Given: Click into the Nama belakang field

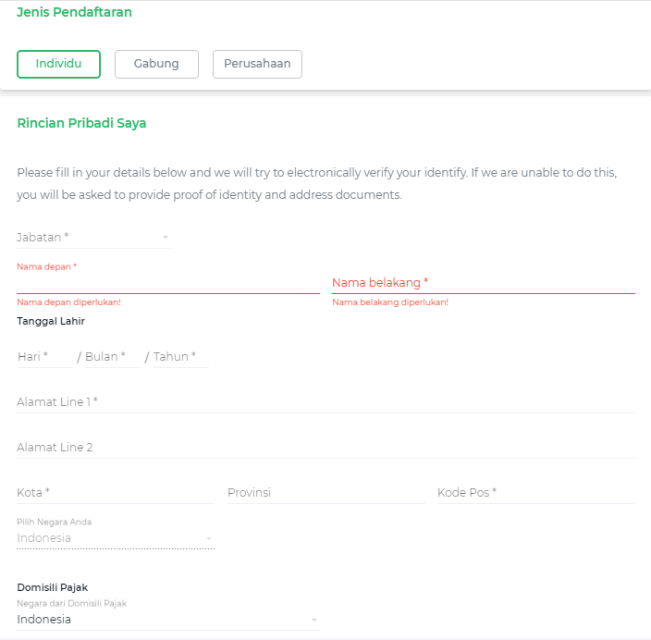Looking at the screenshot, I should click(x=483, y=283).
